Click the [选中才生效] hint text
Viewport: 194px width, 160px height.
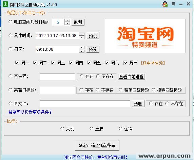[153, 63]
